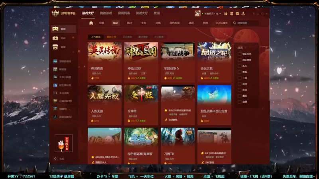
Task: Open the first recent game in sidebar
Action: click(x=62, y=61)
